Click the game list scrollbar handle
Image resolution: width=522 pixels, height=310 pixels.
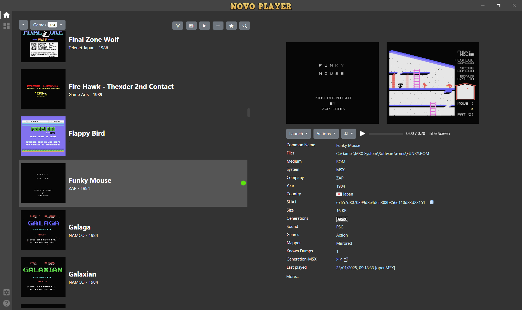[248, 113]
